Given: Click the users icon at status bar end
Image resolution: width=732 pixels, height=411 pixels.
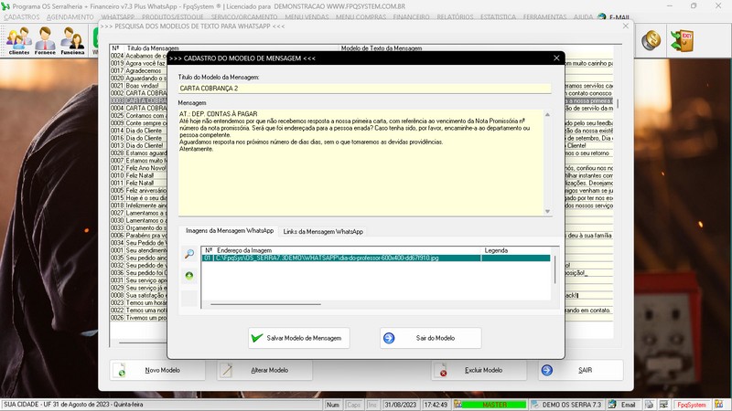Looking at the screenshot, I should 718,405.
